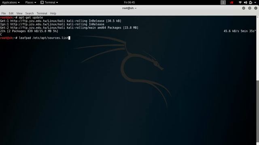
Task: Click the leafpad /etc/apt/sources.list command
Action: (x=44, y=38)
